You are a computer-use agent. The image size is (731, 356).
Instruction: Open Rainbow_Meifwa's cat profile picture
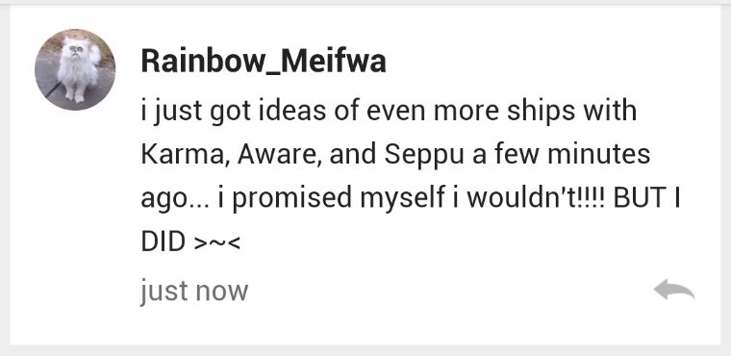pyautogui.click(x=75, y=69)
